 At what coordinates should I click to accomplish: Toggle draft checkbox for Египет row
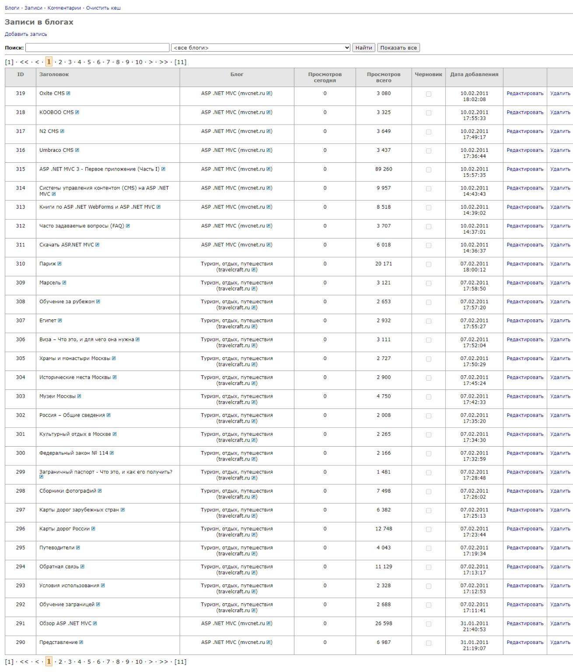(x=429, y=322)
